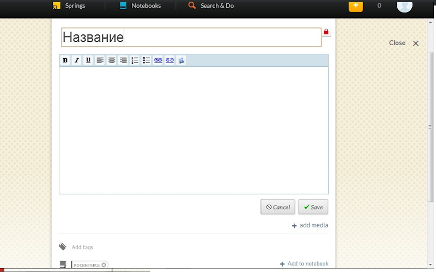Click Add to notebook link
The height and width of the screenshot is (272, 436).
click(x=304, y=264)
